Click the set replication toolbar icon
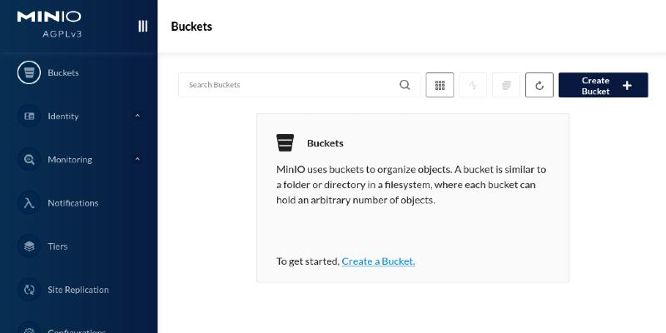This screenshot has height=333, width=666. 473,85
